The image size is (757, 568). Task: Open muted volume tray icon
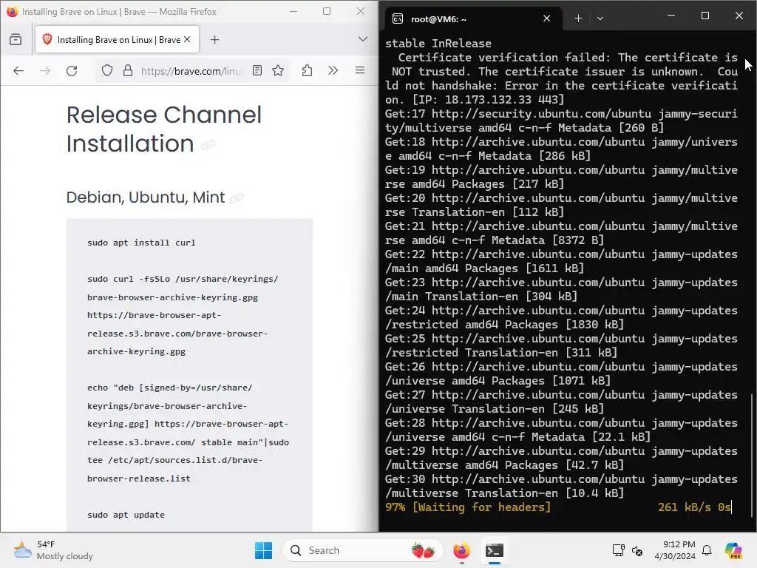coord(637,550)
